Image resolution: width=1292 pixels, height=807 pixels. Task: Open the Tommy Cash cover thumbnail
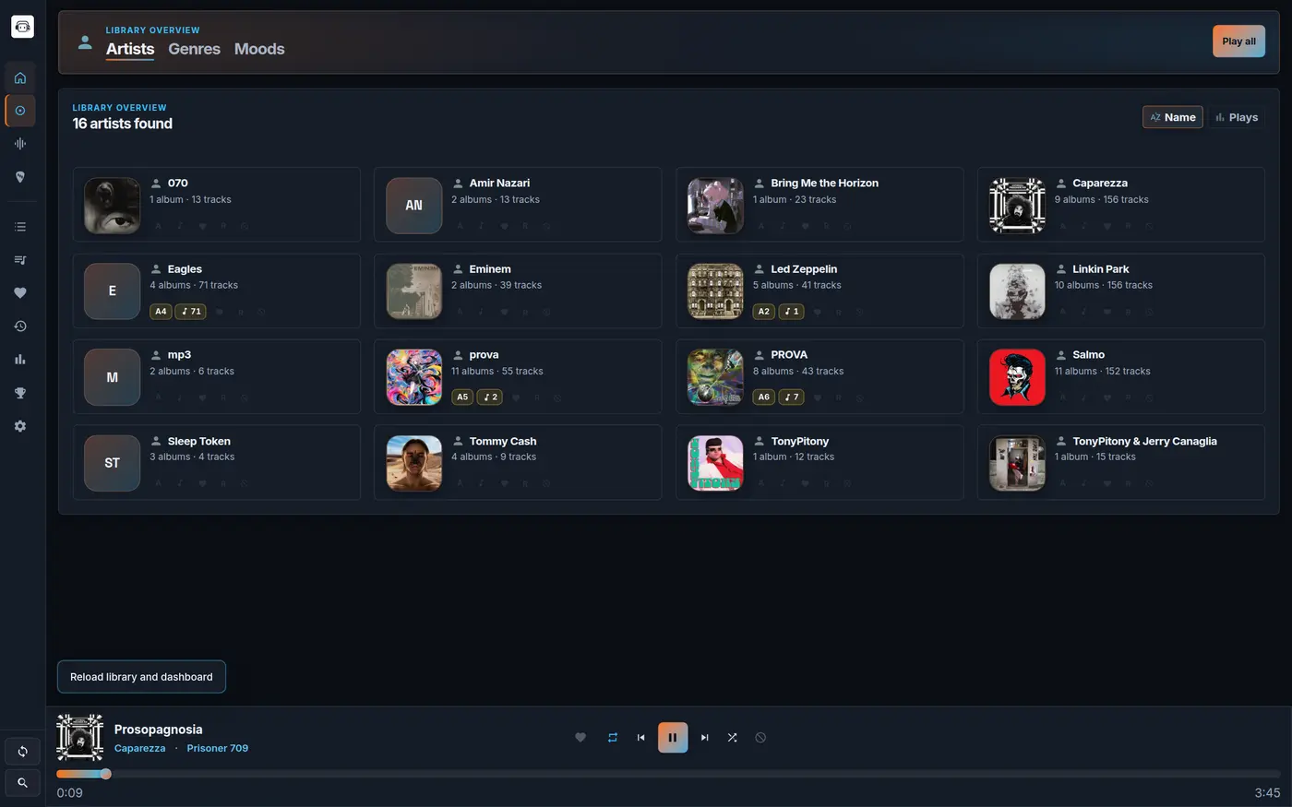click(414, 463)
